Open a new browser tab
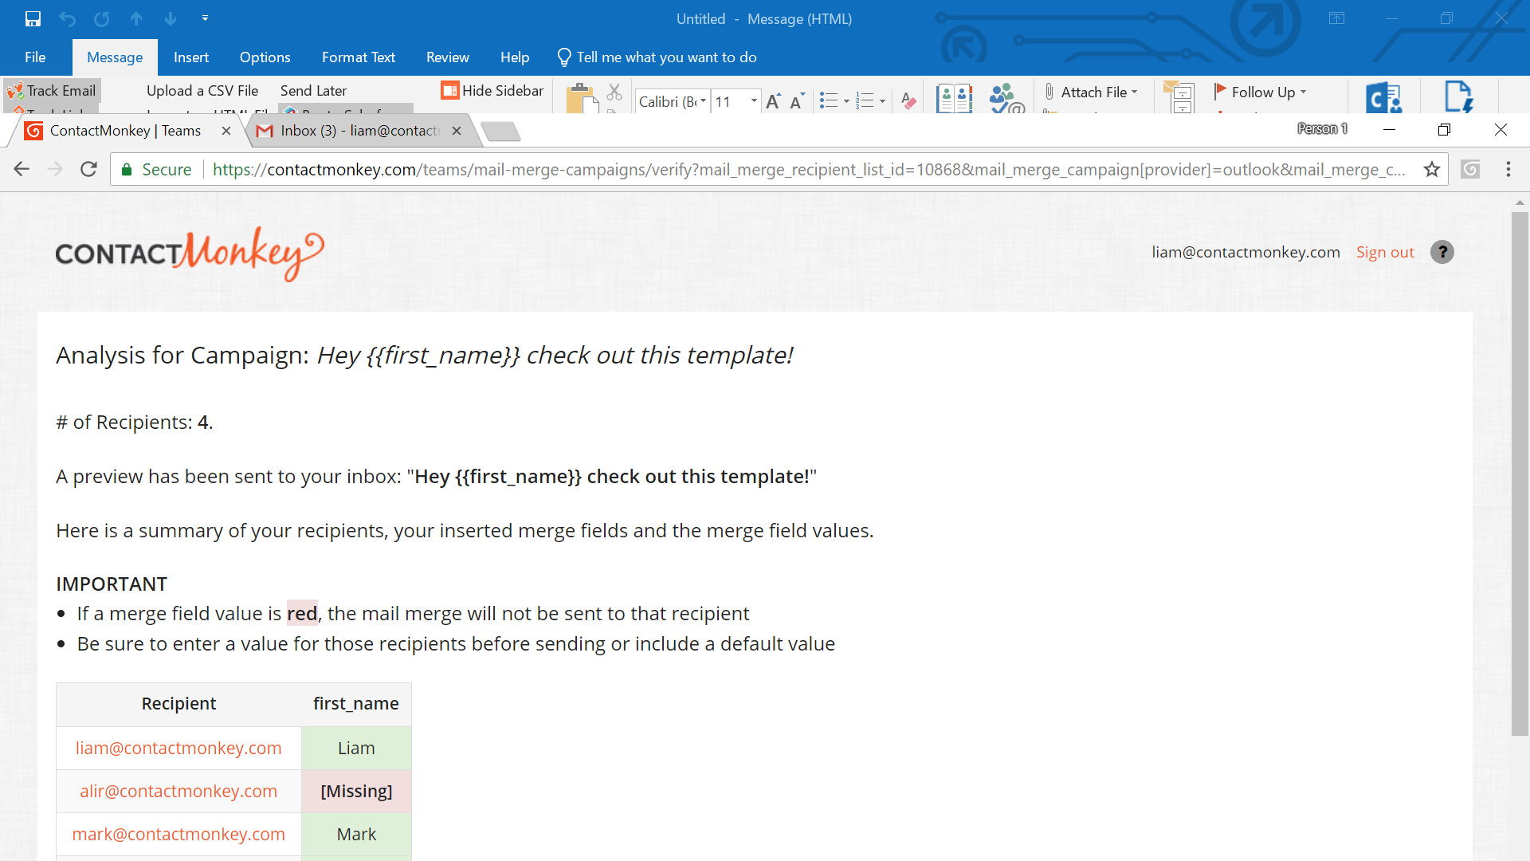 (501, 132)
